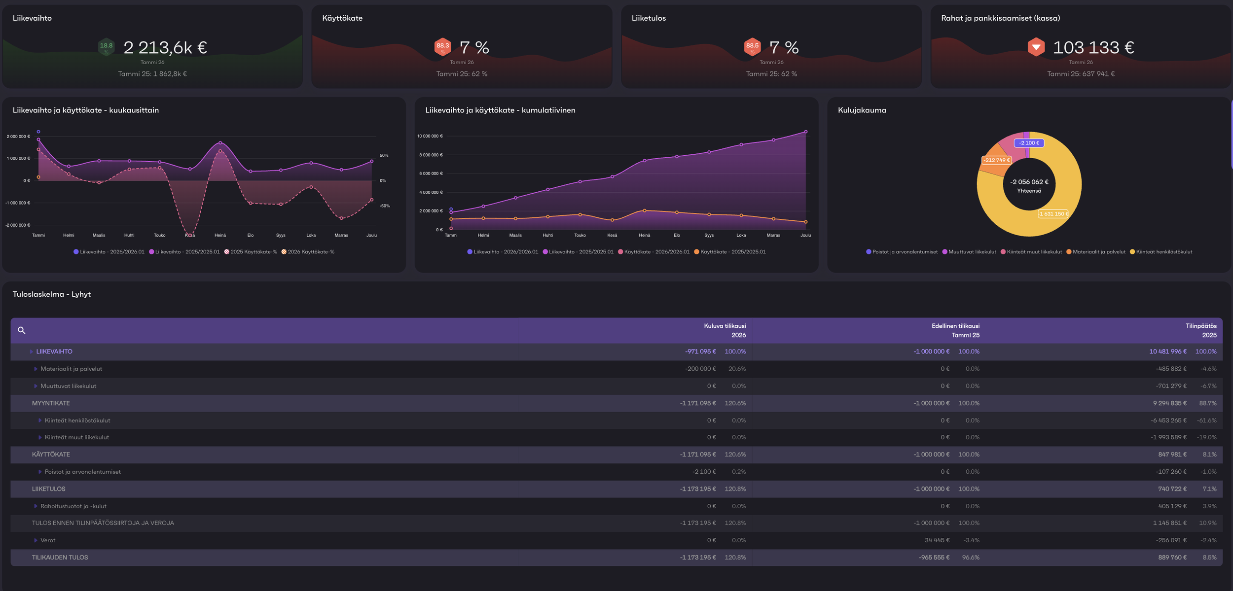Expand the Poistot ja arvonalentumiset row
The image size is (1233, 591).
click(x=40, y=472)
